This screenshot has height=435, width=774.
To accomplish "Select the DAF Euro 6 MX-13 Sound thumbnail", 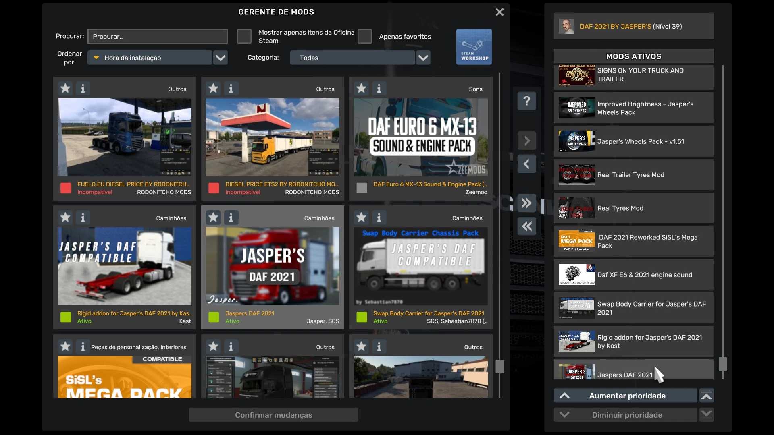I will (x=421, y=137).
